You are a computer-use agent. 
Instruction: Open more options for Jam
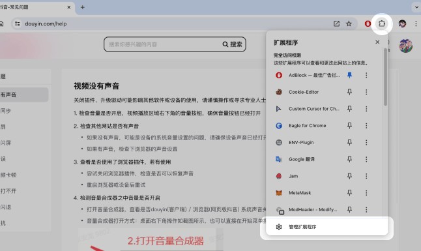click(366, 176)
